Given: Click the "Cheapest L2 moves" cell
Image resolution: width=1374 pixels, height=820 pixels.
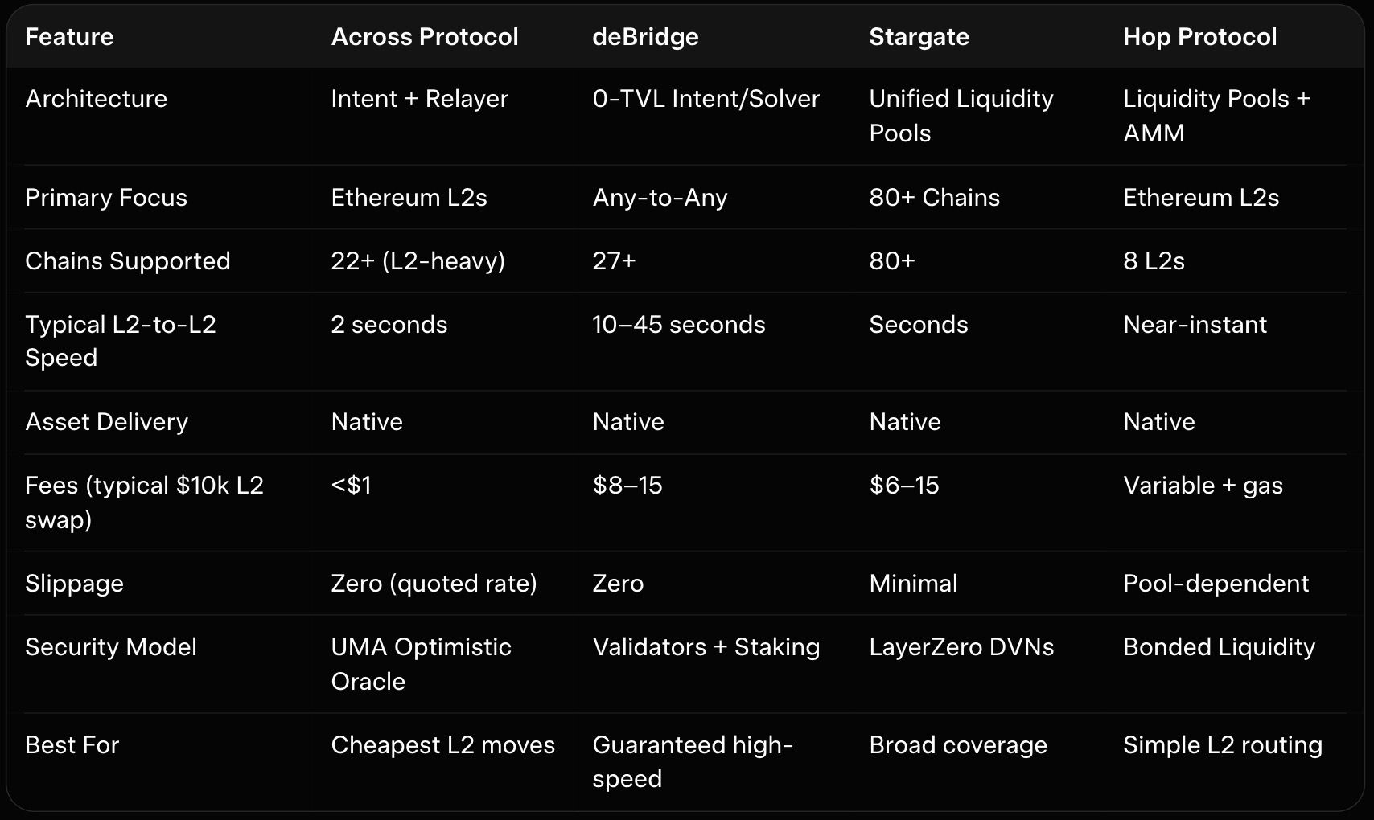Looking at the screenshot, I should coord(442,745).
